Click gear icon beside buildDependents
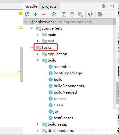Viewport: 119px width, 135px height. 51,86
